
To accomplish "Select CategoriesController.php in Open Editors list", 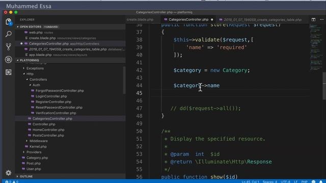I will 49,44.
